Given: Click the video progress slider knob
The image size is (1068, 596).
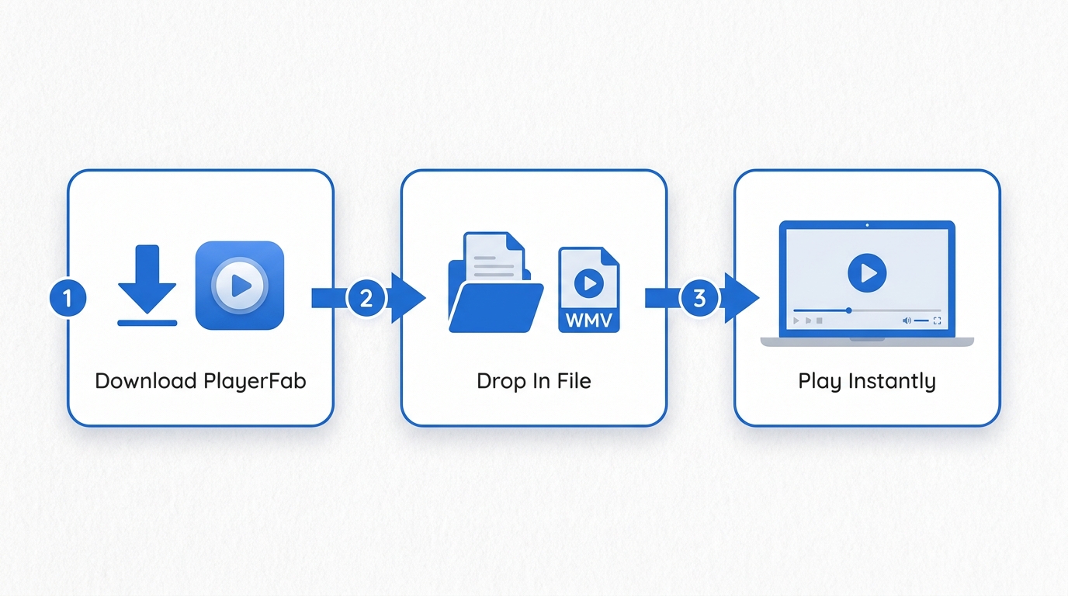Looking at the screenshot, I should pos(848,310).
